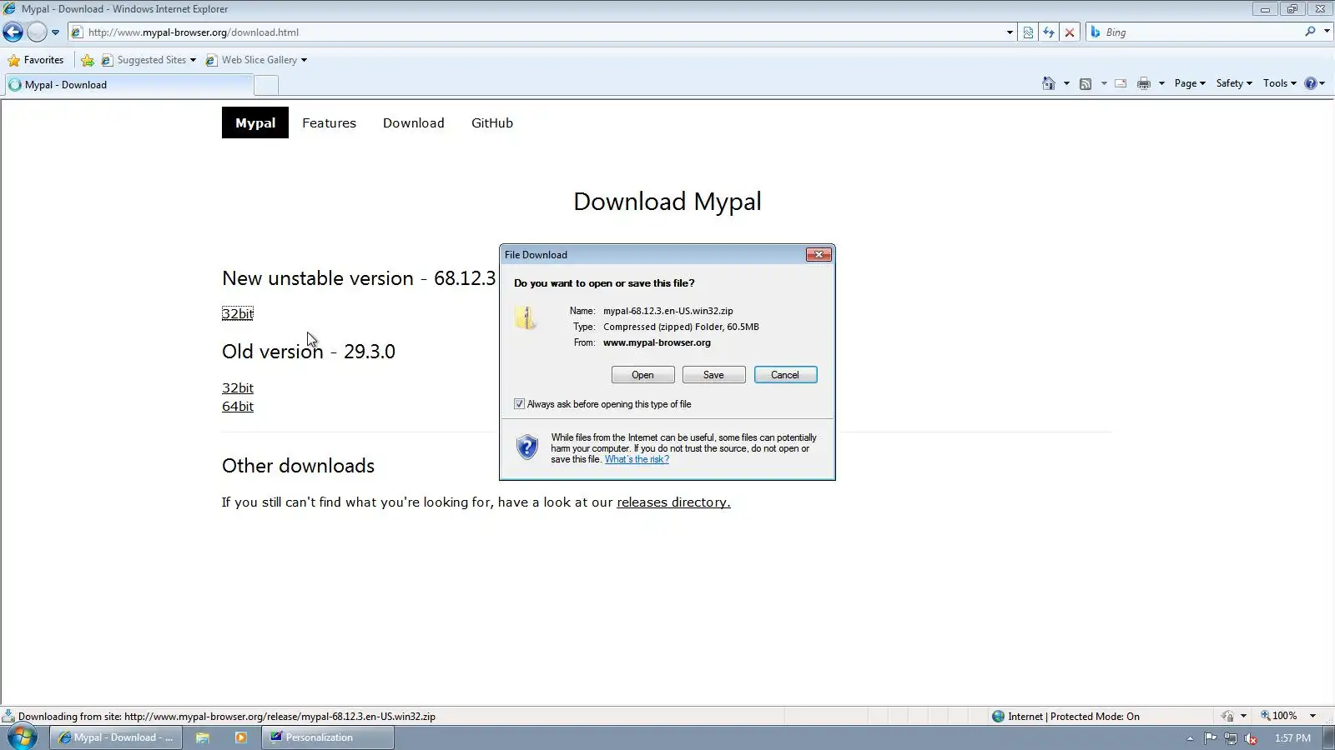1335x750 pixels.
Task: Show hidden tray icons arrow
Action: click(x=1190, y=738)
